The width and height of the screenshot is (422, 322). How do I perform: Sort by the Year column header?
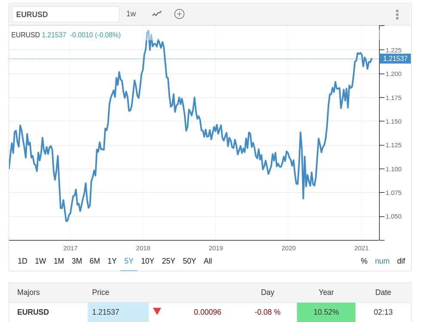326,292
